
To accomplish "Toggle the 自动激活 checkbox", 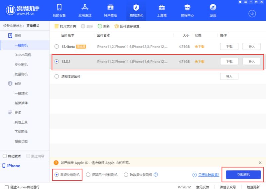I will [x=5, y=156].
